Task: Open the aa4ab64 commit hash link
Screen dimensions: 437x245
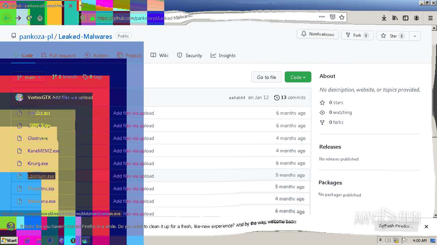Action: tap(237, 98)
